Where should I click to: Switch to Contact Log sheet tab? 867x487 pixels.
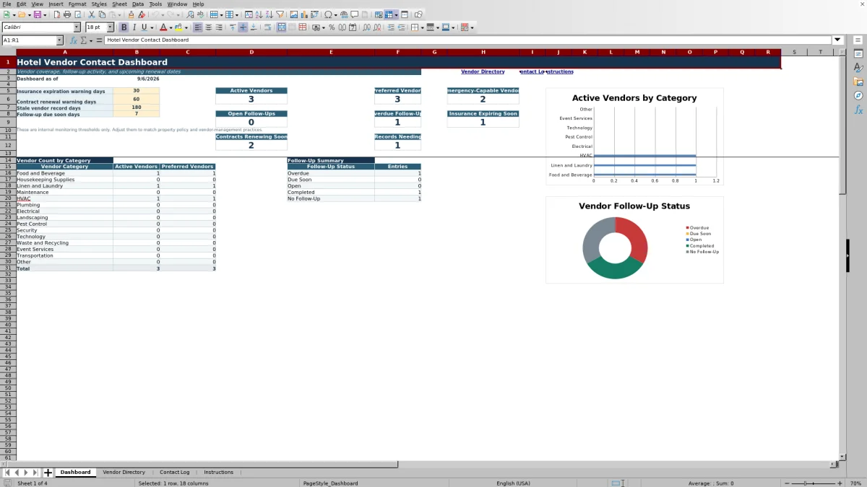coord(174,472)
